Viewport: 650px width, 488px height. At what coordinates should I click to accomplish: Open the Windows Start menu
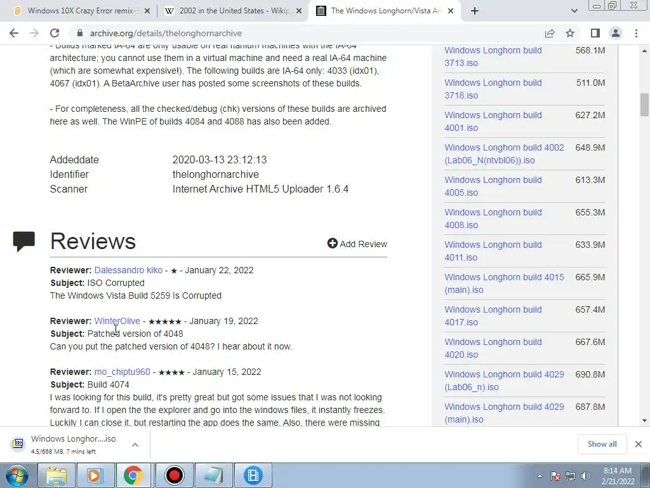17,475
